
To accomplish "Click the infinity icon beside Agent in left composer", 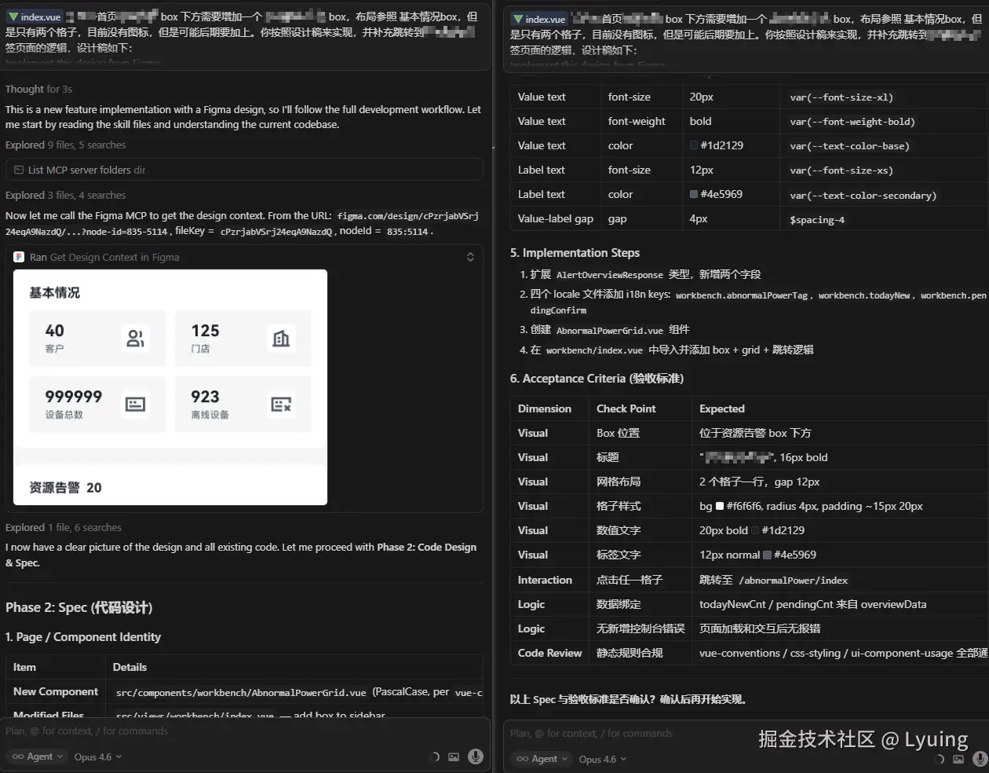I will coord(17,757).
